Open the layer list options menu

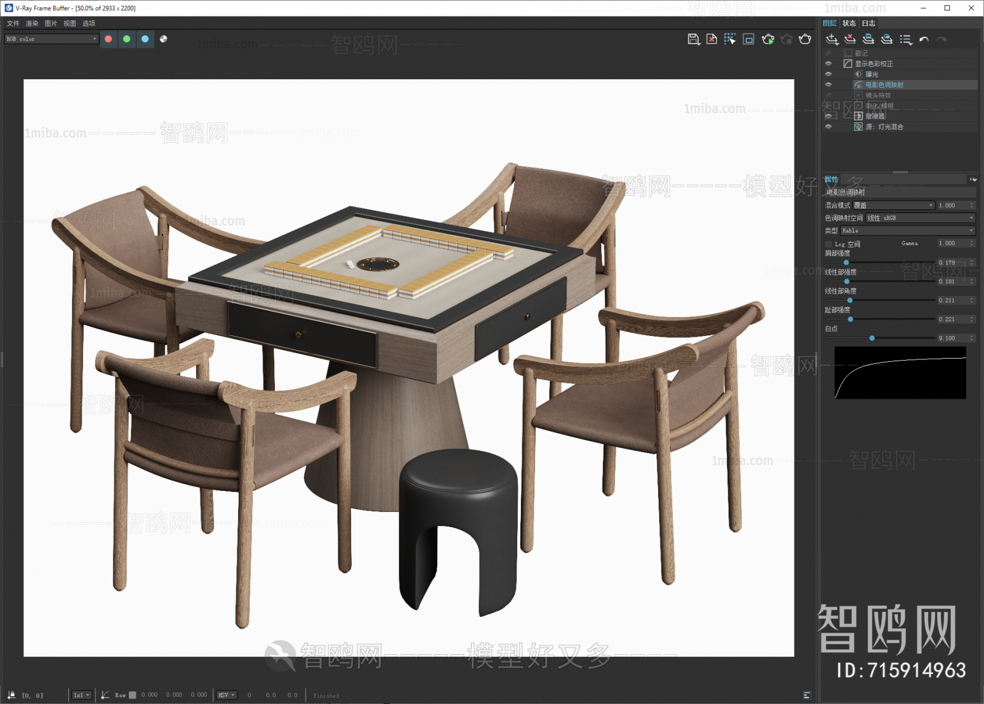(x=905, y=39)
